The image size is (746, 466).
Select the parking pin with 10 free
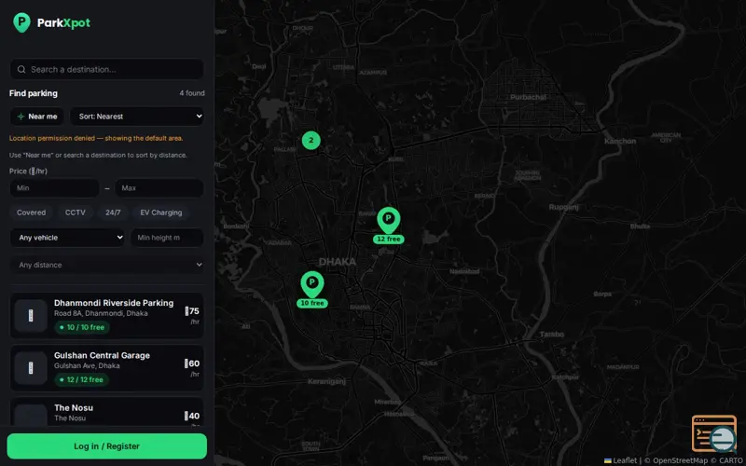(312, 285)
